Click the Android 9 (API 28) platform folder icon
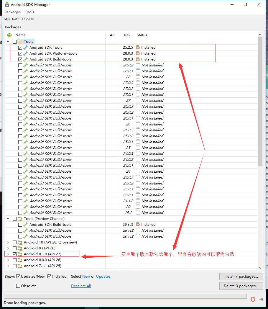 click(20, 248)
